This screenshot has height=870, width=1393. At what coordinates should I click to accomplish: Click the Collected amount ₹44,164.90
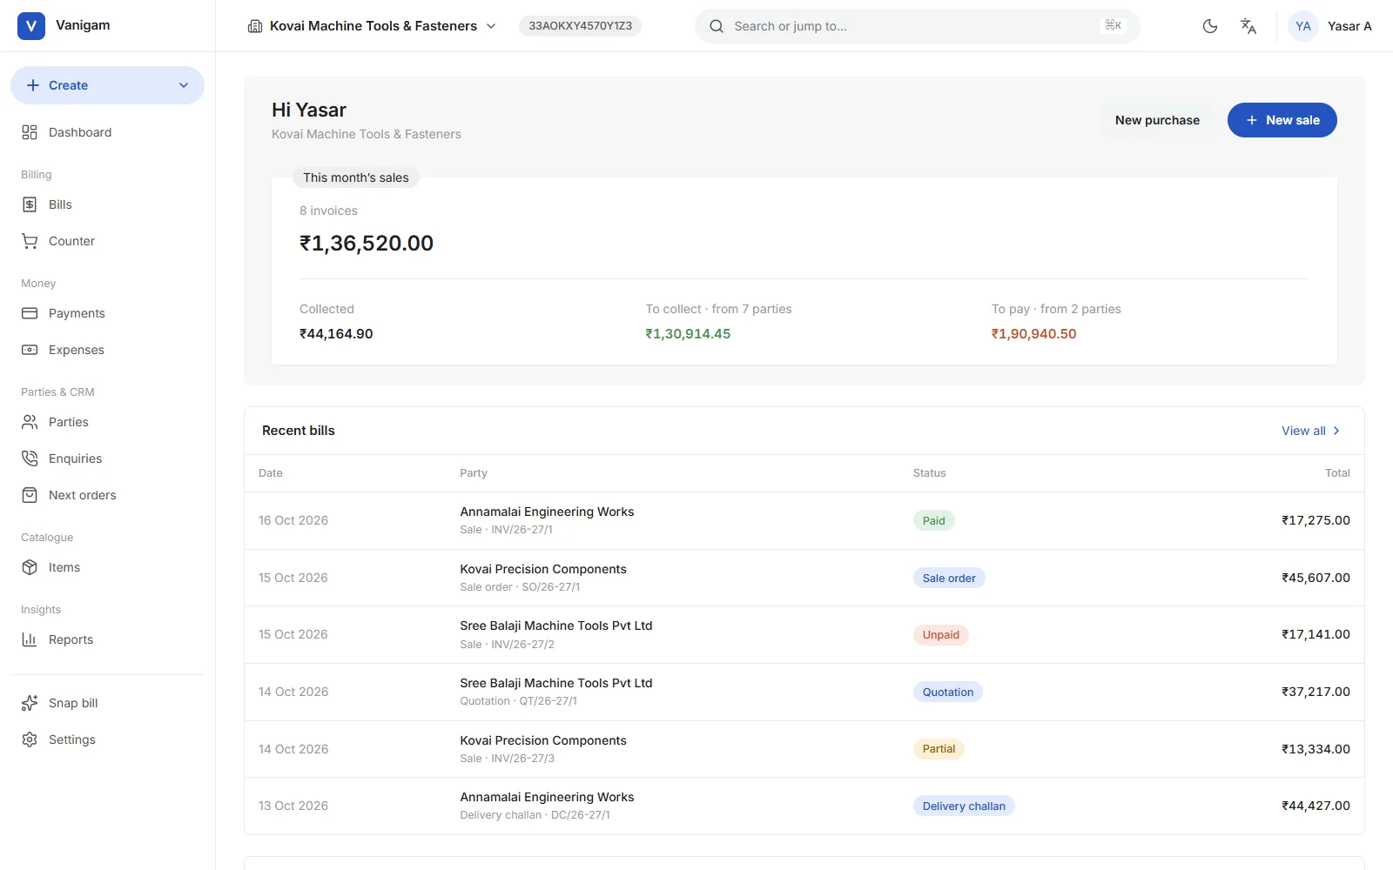pyautogui.click(x=336, y=334)
